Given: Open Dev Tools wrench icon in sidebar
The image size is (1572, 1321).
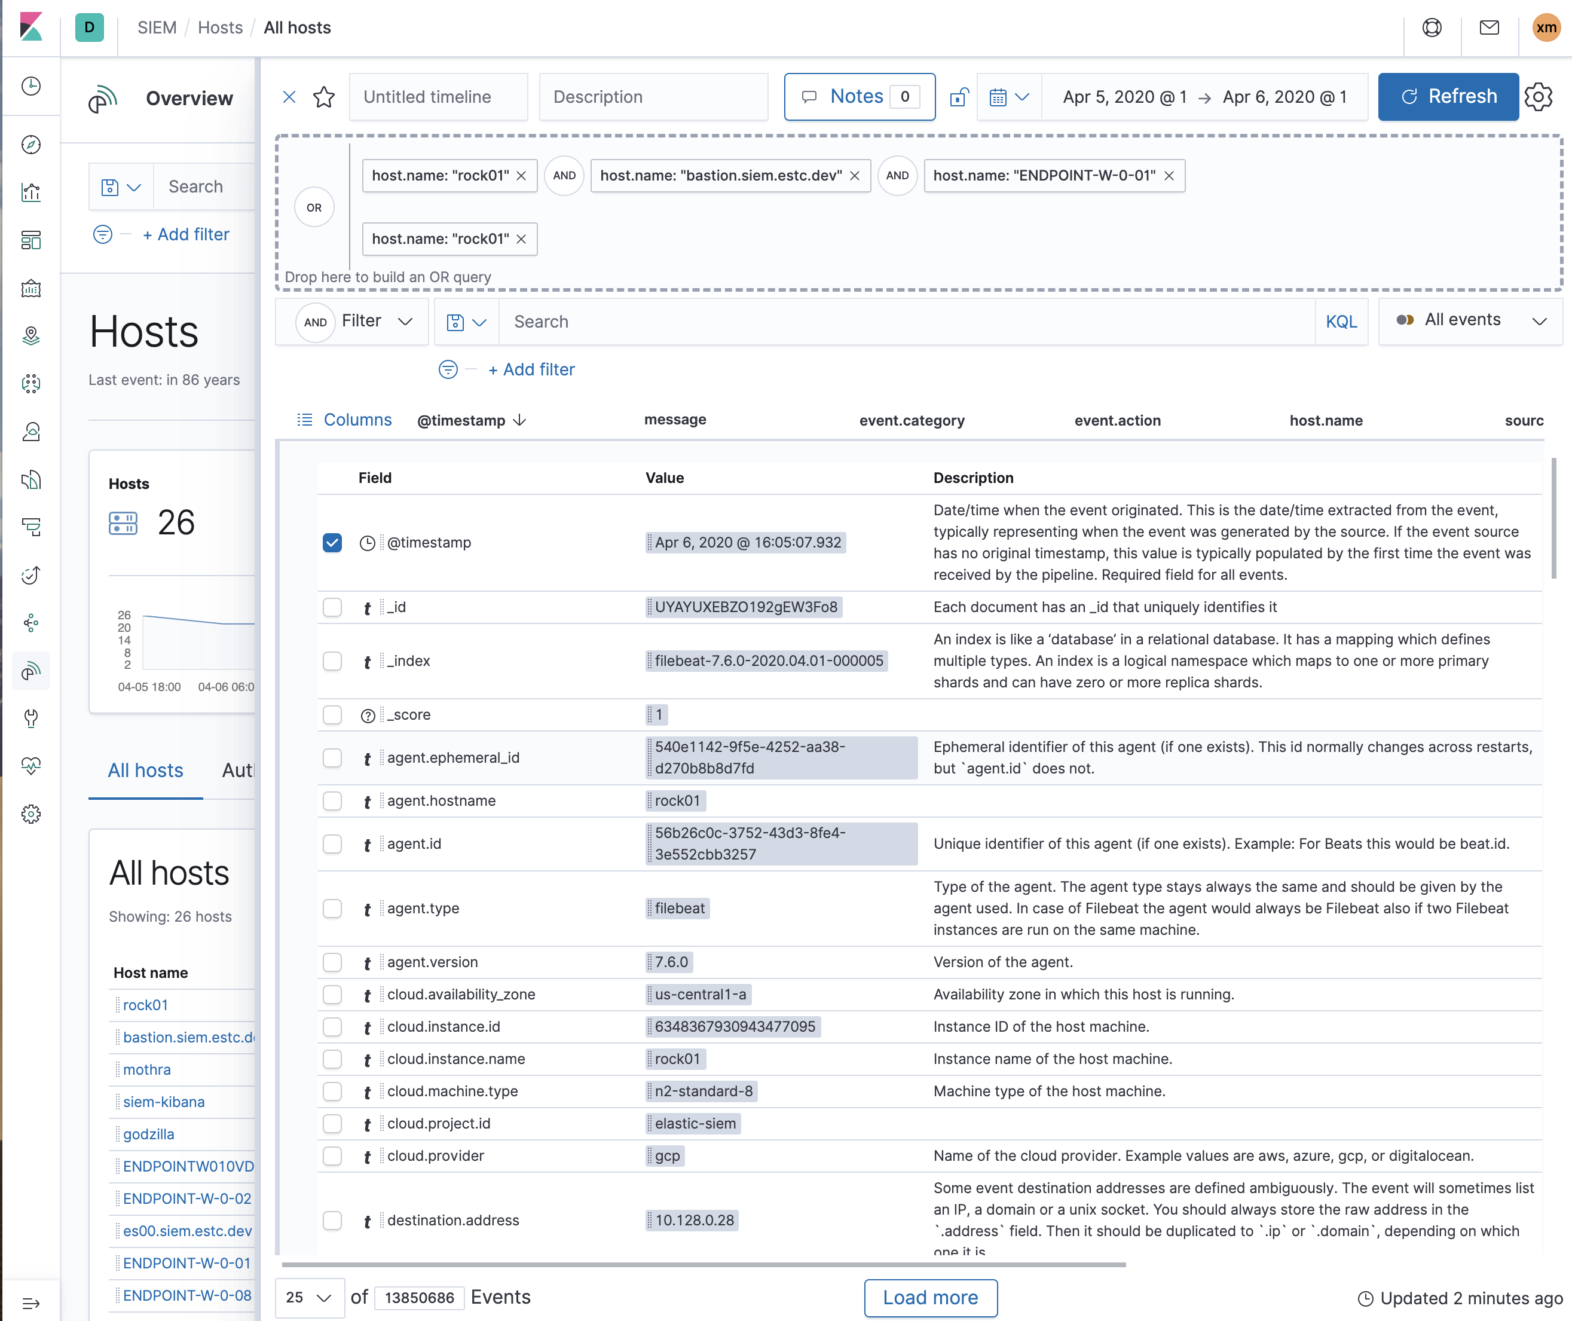Looking at the screenshot, I should pyautogui.click(x=30, y=717).
